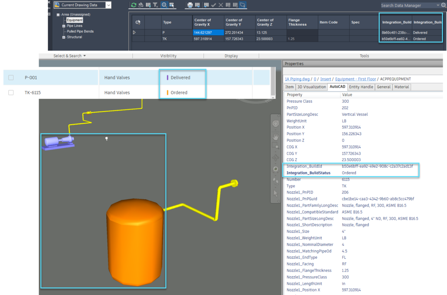Expand the Structural tree node
Viewport: 447px width, 295px height.
(64, 37)
